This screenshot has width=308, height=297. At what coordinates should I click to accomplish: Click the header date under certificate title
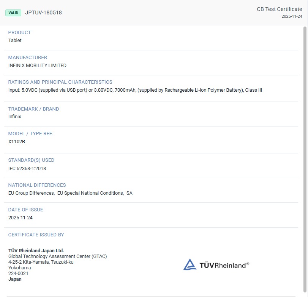point(292,16)
